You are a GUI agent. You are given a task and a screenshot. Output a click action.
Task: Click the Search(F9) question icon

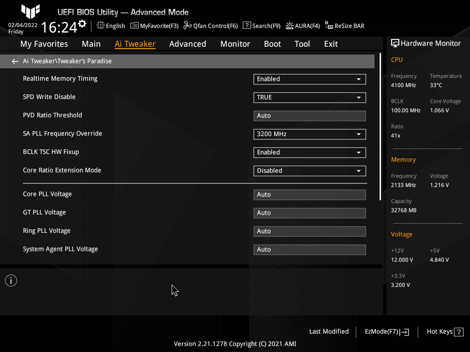246,26
